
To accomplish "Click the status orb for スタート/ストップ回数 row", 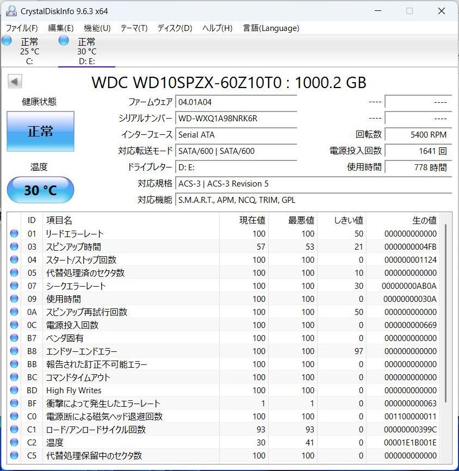I will coord(14,259).
